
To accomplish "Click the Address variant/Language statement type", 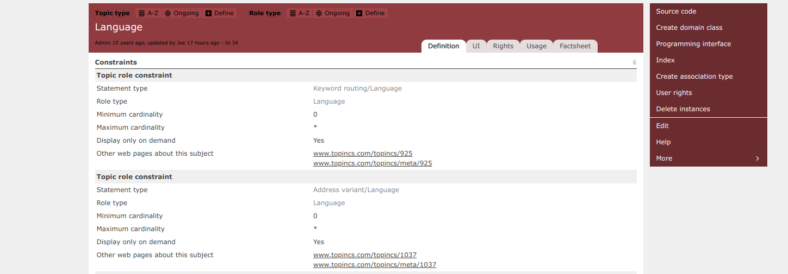I will (x=356, y=190).
